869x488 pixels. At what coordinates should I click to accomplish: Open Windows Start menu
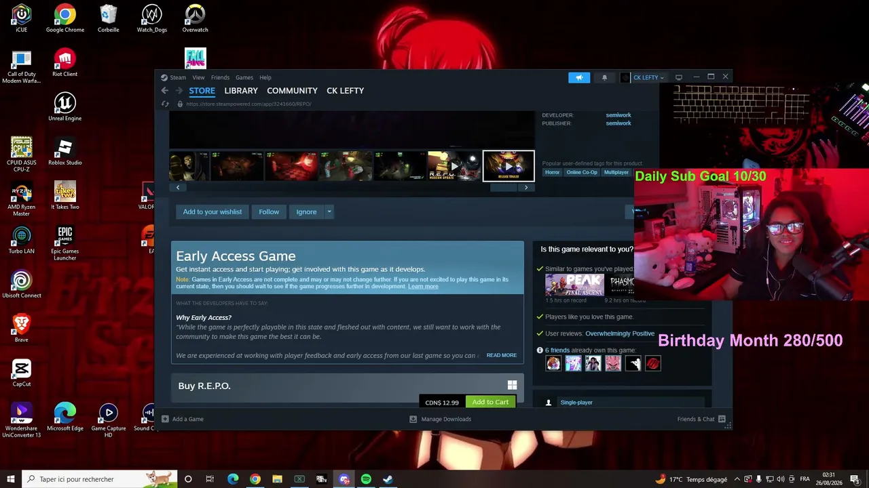point(10,479)
